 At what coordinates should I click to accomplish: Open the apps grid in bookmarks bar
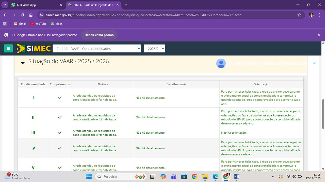coord(5,24)
